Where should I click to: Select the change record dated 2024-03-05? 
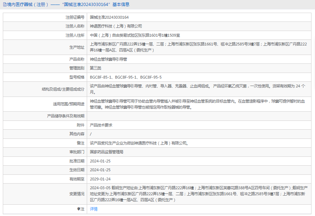(x=199, y=194)
